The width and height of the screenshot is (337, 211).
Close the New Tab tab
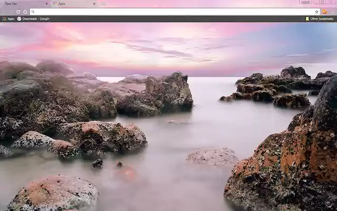[47, 4]
